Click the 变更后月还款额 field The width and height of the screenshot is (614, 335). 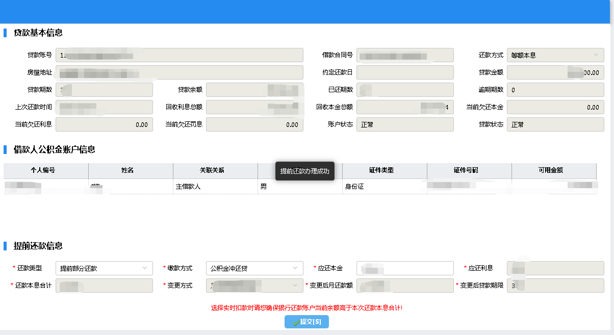pos(405,286)
